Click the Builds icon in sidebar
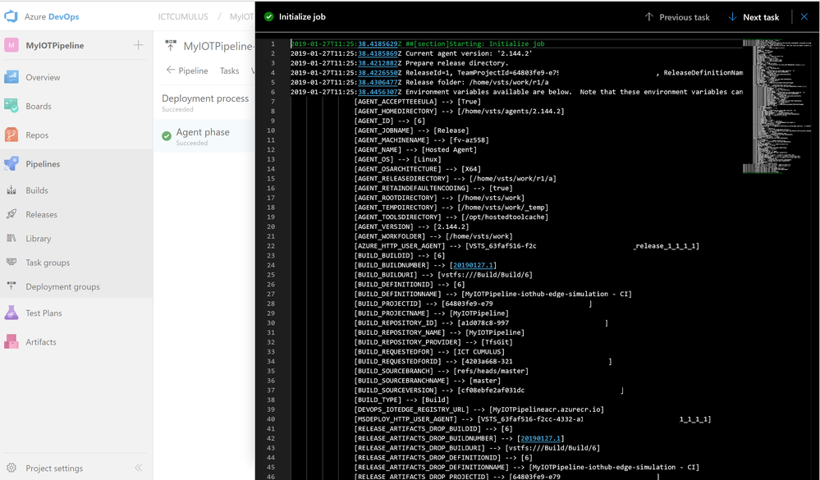The height and width of the screenshot is (480, 820). pos(11,190)
